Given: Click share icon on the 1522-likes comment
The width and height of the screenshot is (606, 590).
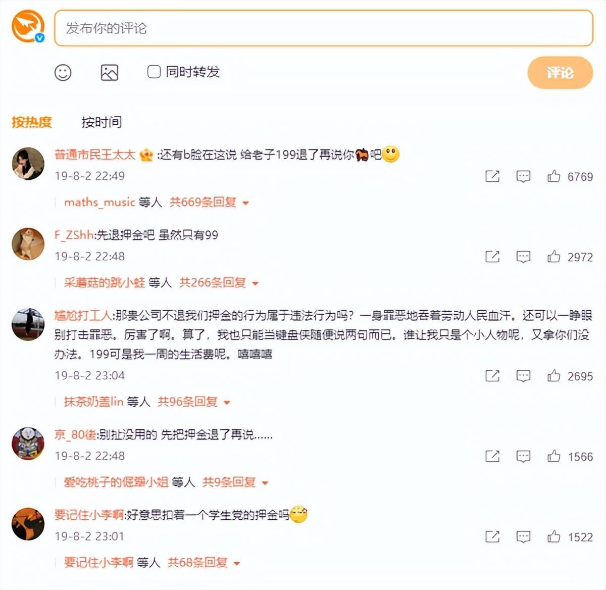Looking at the screenshot, I should coord(492,536).
